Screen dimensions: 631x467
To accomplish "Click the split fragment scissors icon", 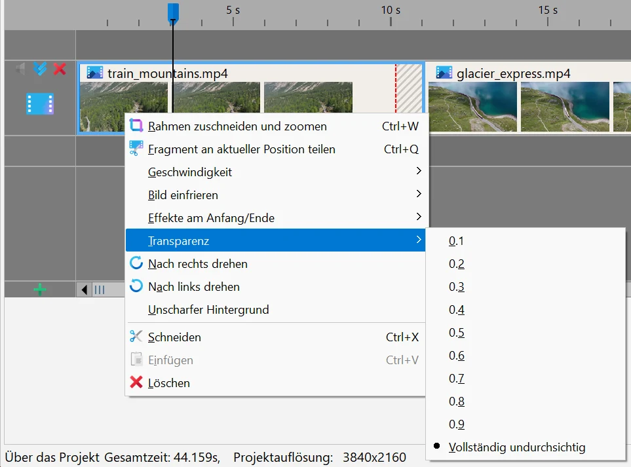I will [136, 149].
